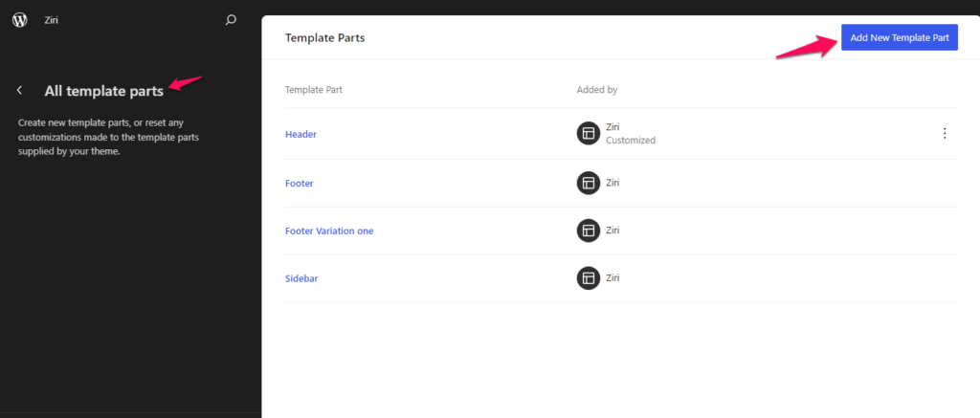Open the search magnifier icon
The height and width of the screenshot is (418, 980).
(231, 20)
